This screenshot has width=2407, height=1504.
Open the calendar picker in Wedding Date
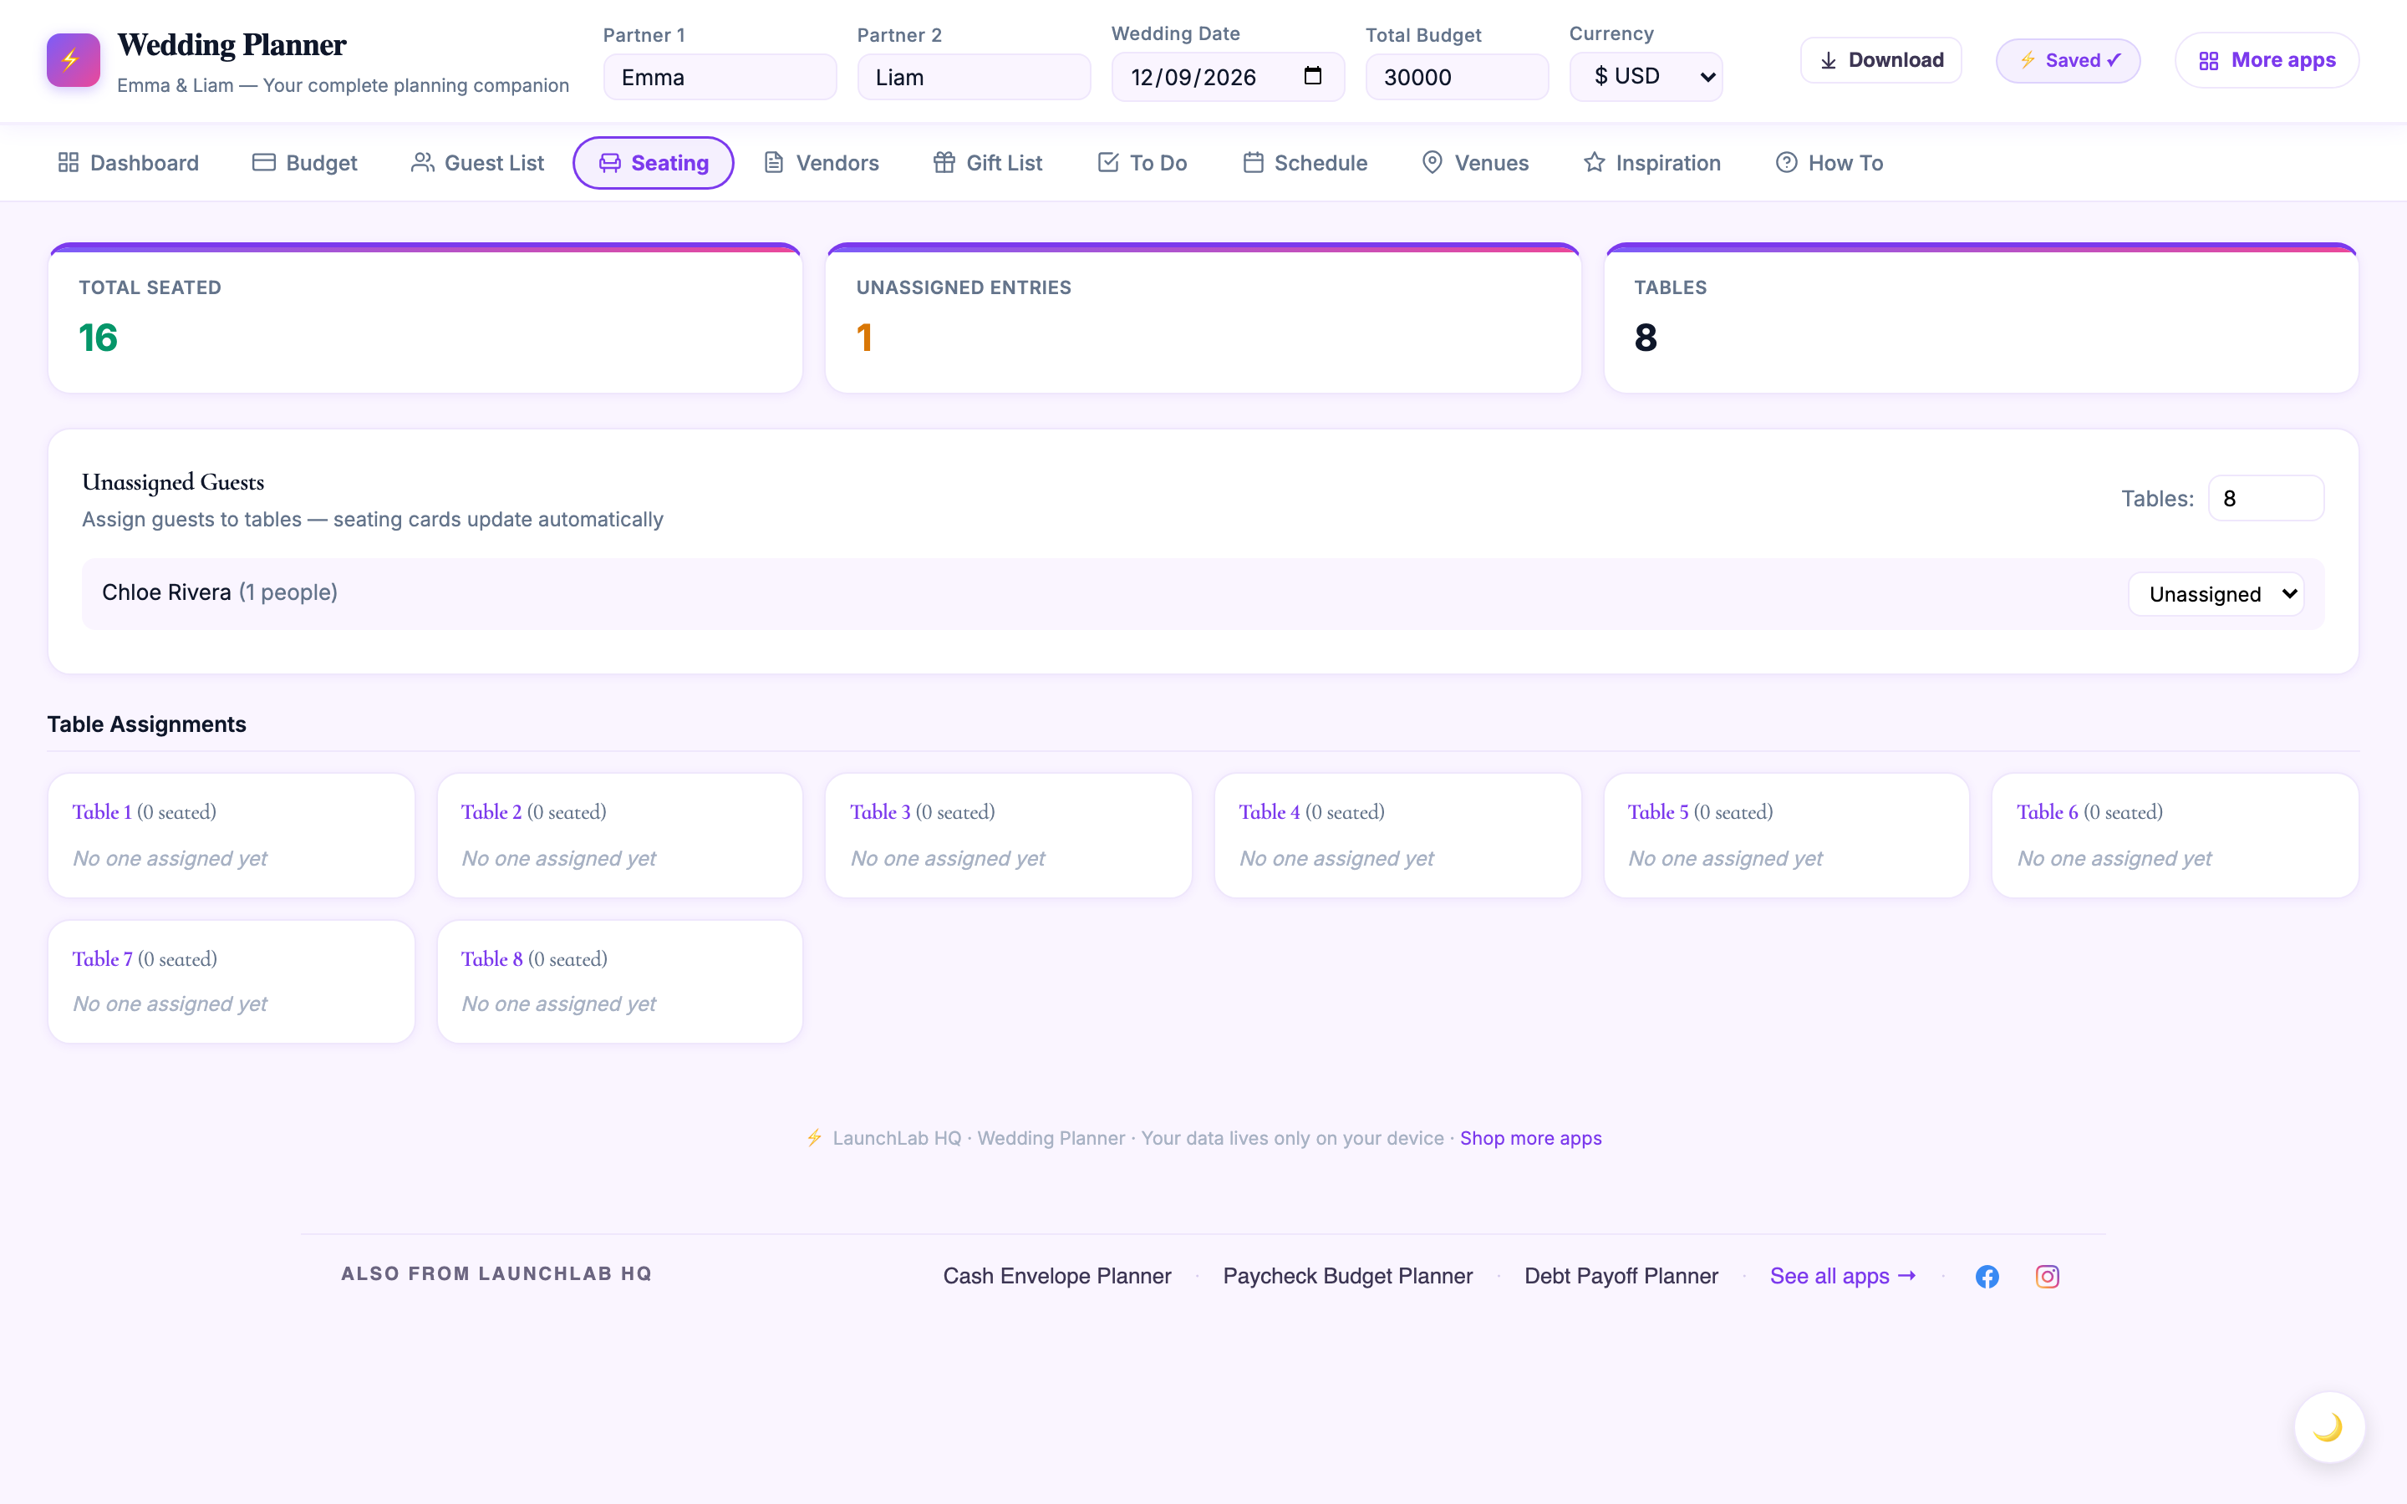pos(1312,77)
